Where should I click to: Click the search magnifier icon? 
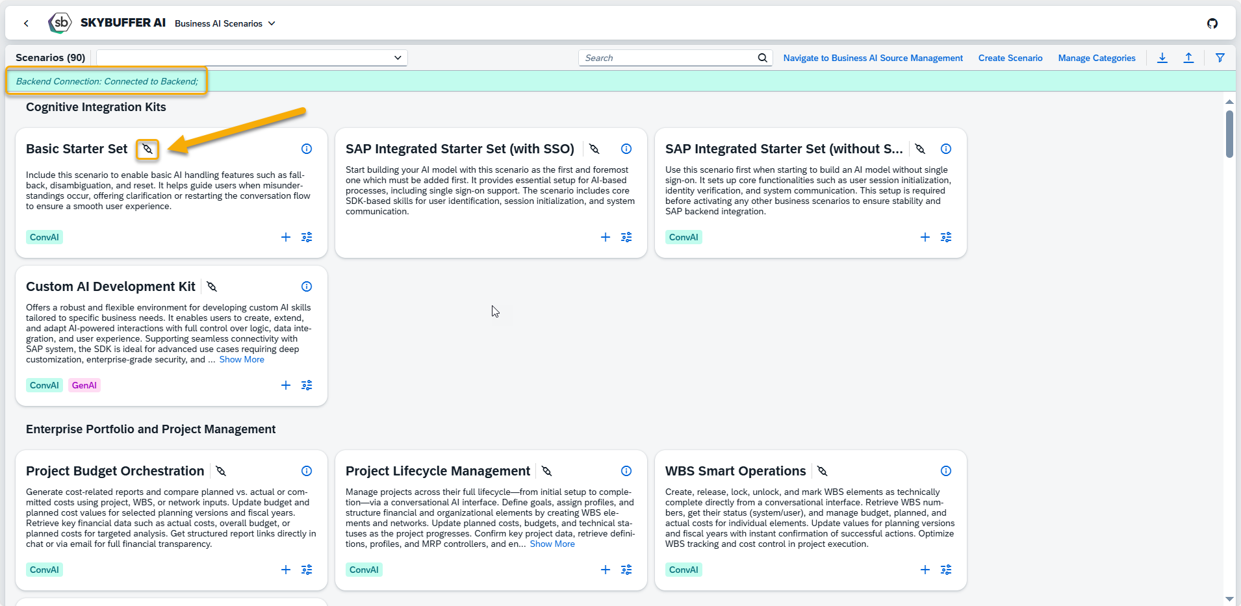click(762, 58)
